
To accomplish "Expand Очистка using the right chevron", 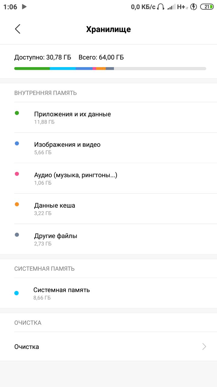I will pyautogui.click(x=204, y=346).
